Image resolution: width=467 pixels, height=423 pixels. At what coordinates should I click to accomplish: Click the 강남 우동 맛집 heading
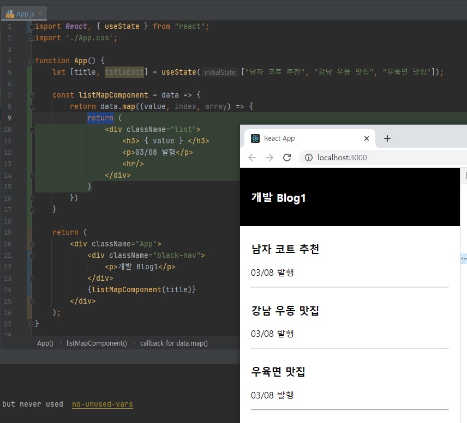[x=285, y=311]
